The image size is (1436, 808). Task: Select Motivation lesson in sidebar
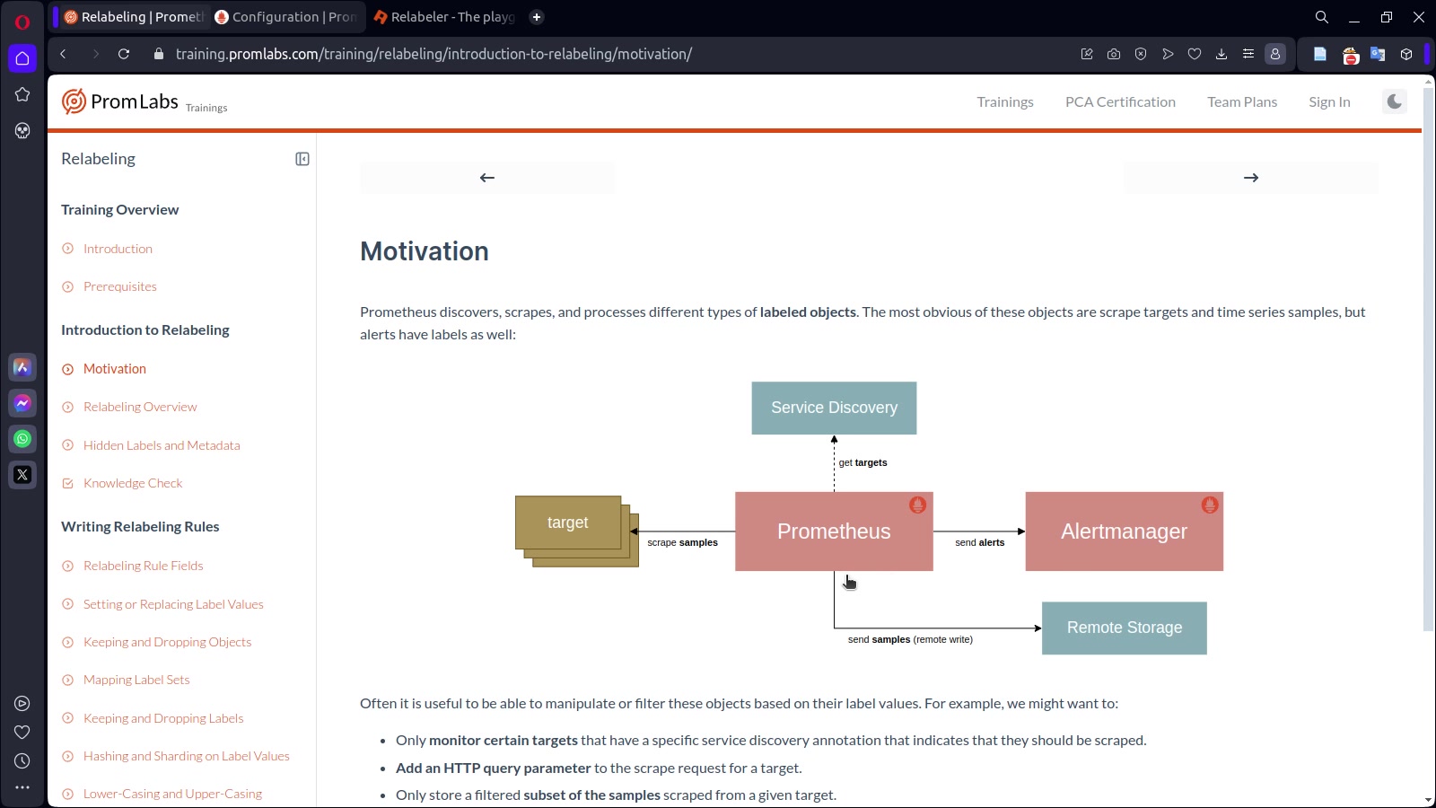(x=115, y=369)
